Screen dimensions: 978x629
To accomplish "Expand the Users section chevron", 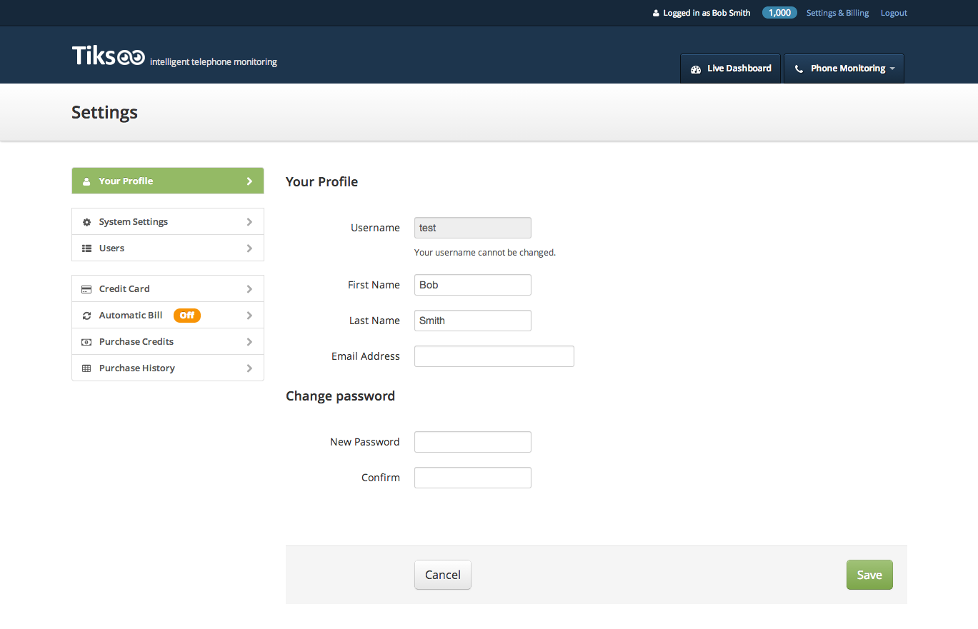I will click(x=249, y=248).
